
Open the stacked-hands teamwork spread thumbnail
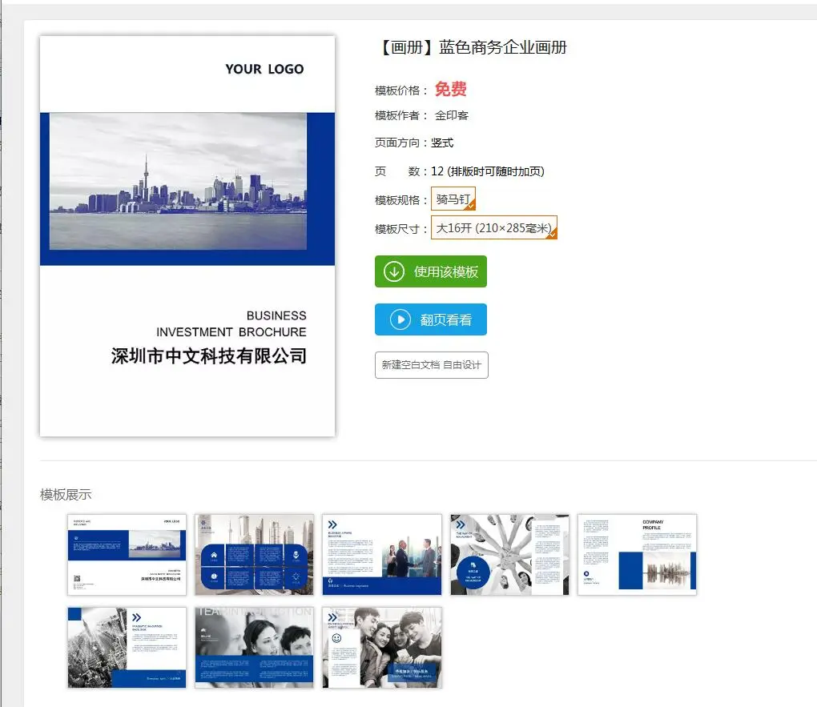point(509,554)
